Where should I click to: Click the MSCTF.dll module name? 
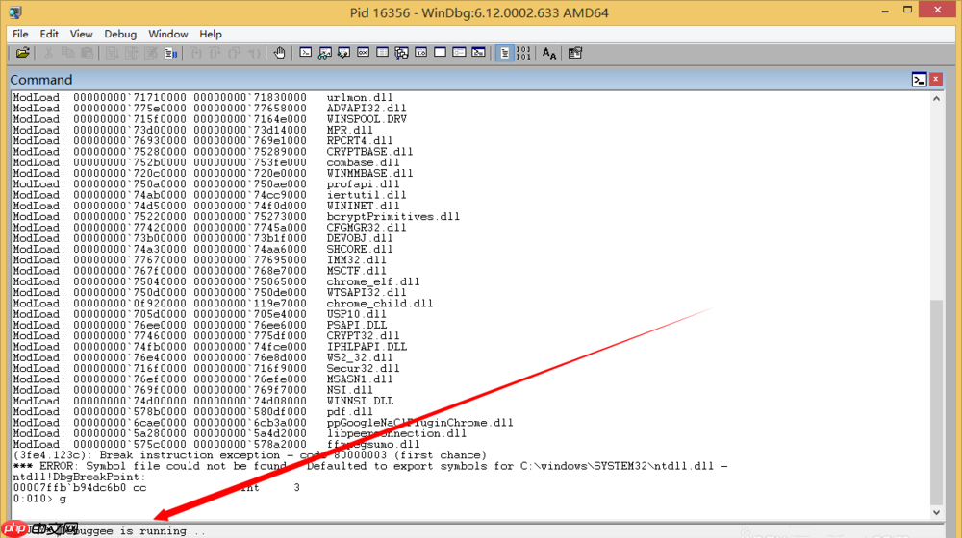[356, 271]
